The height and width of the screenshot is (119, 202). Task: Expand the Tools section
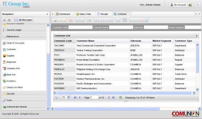(24, 100)
